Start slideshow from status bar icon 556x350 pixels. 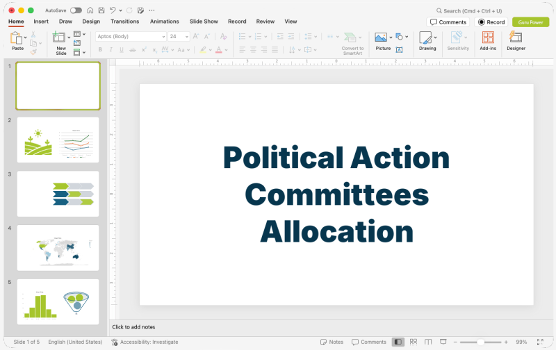[x=443, y=342]
